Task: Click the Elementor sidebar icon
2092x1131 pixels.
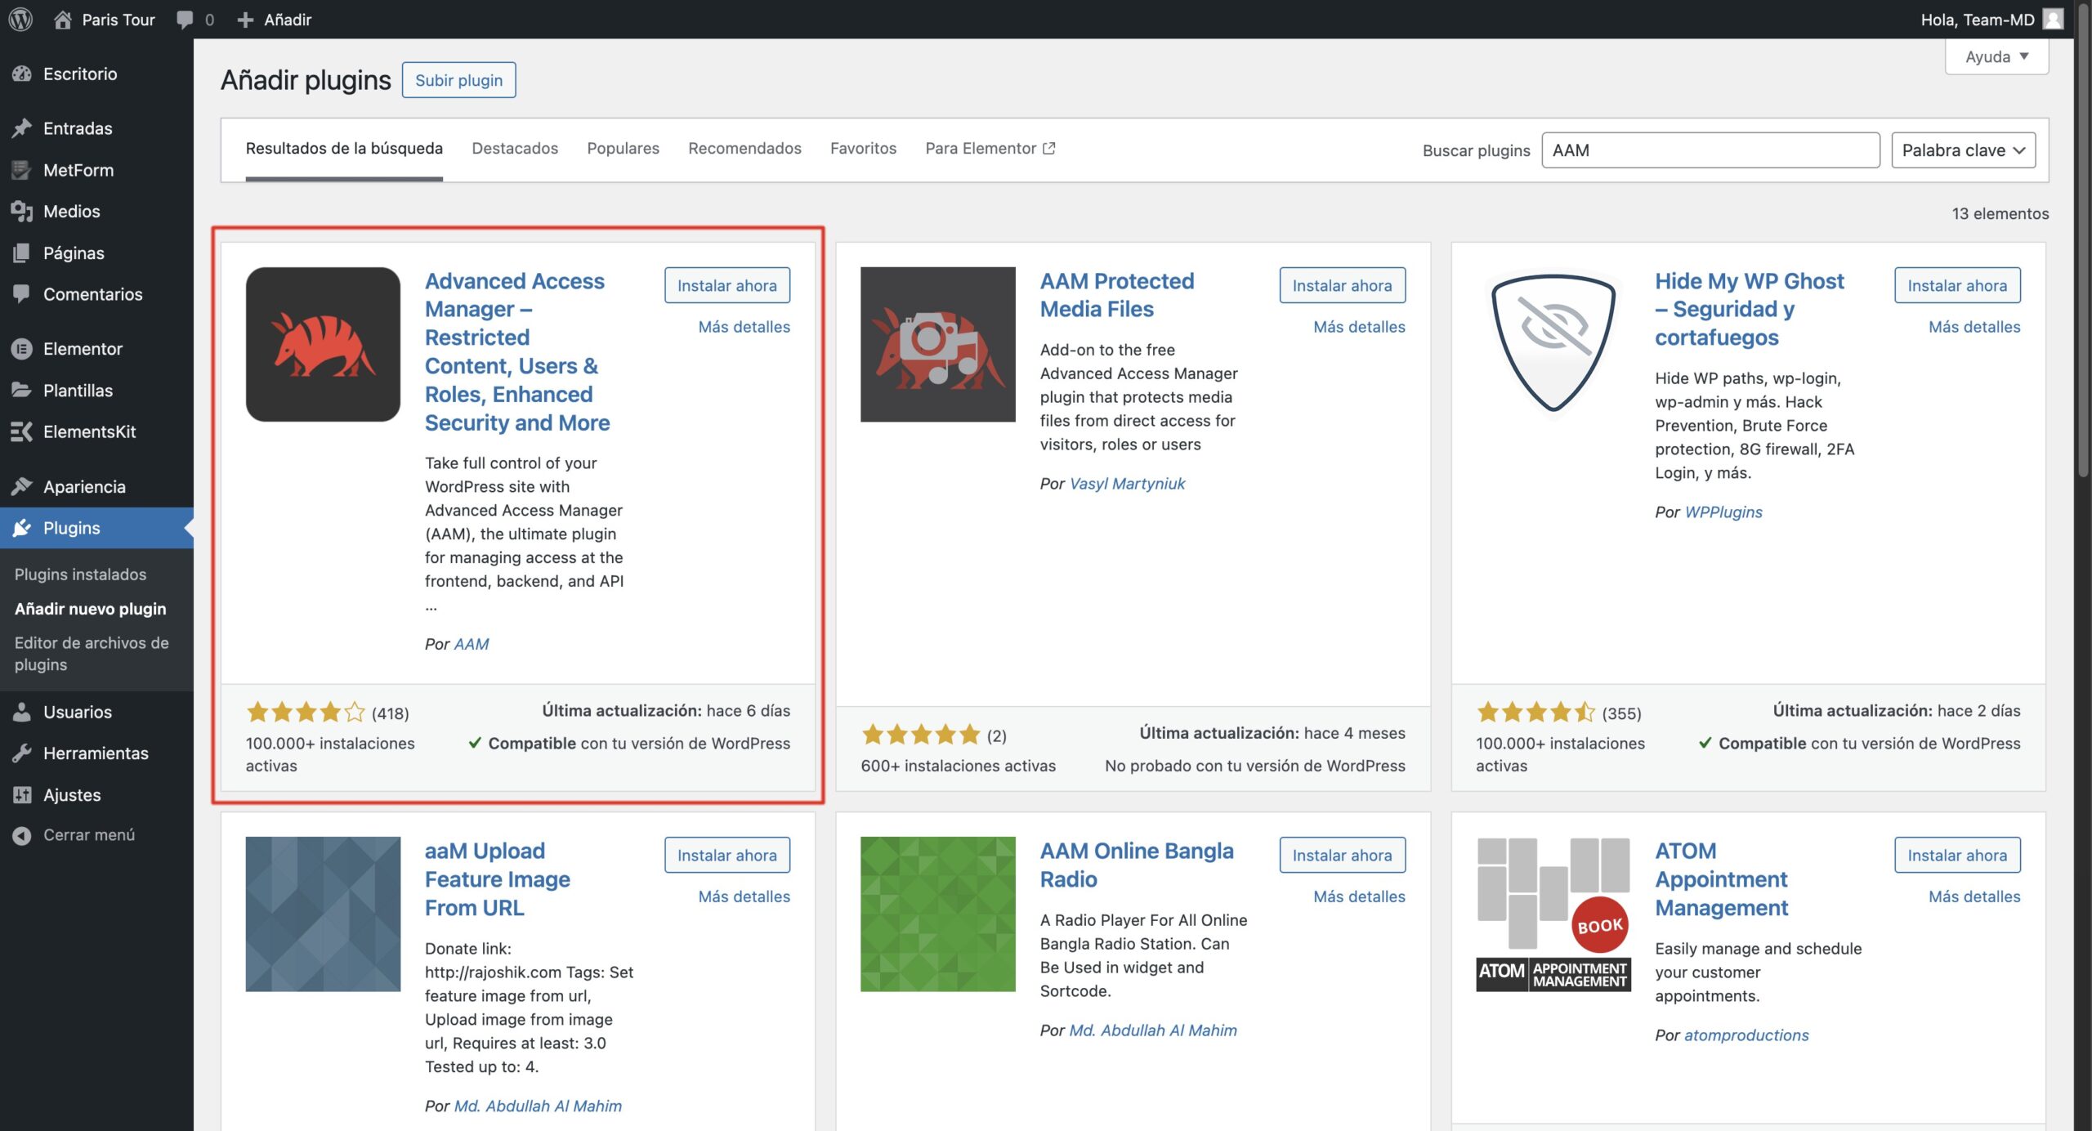Action: click(x=22, y=349)
